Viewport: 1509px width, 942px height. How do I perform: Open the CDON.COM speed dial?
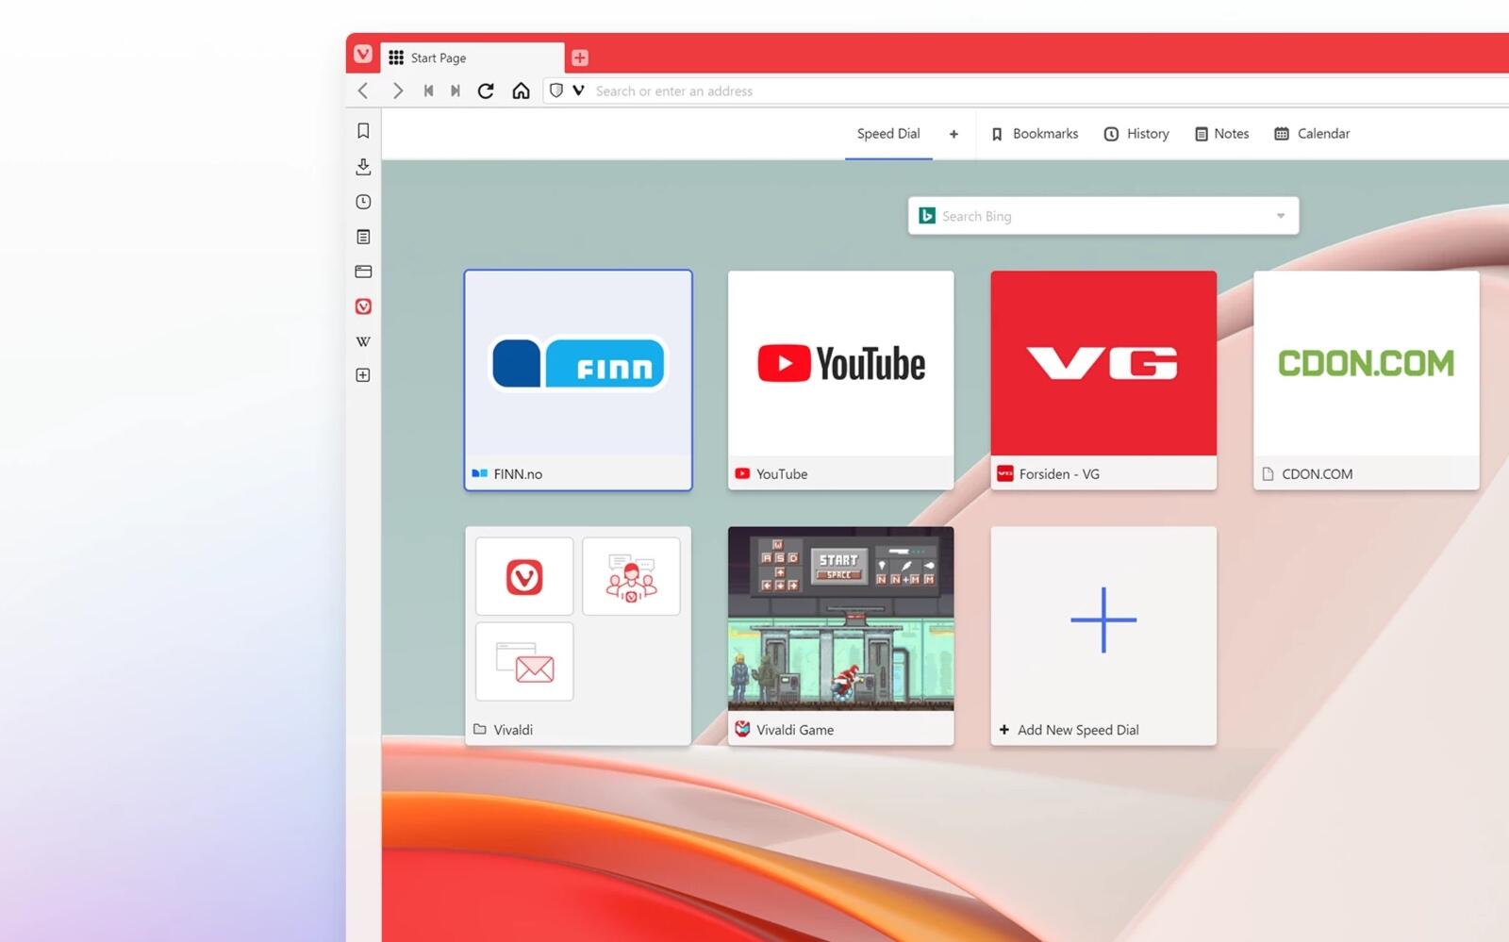click(1366, 380)
